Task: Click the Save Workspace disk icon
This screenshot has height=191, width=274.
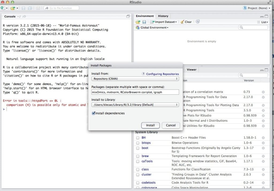Action: [x=144, y=22]
